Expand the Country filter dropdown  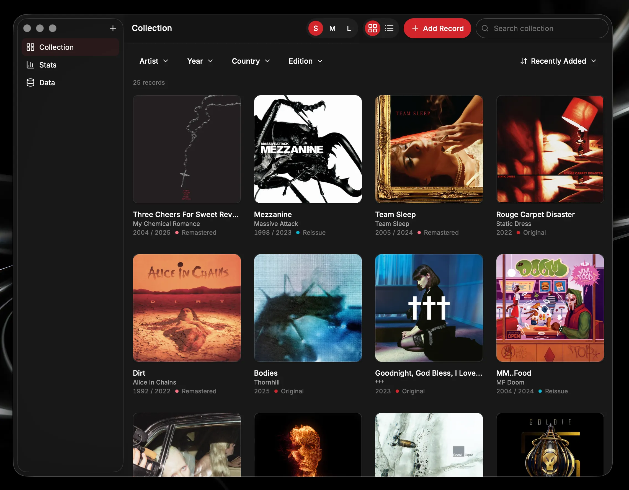pyautogui.click(x=251, y=61)
